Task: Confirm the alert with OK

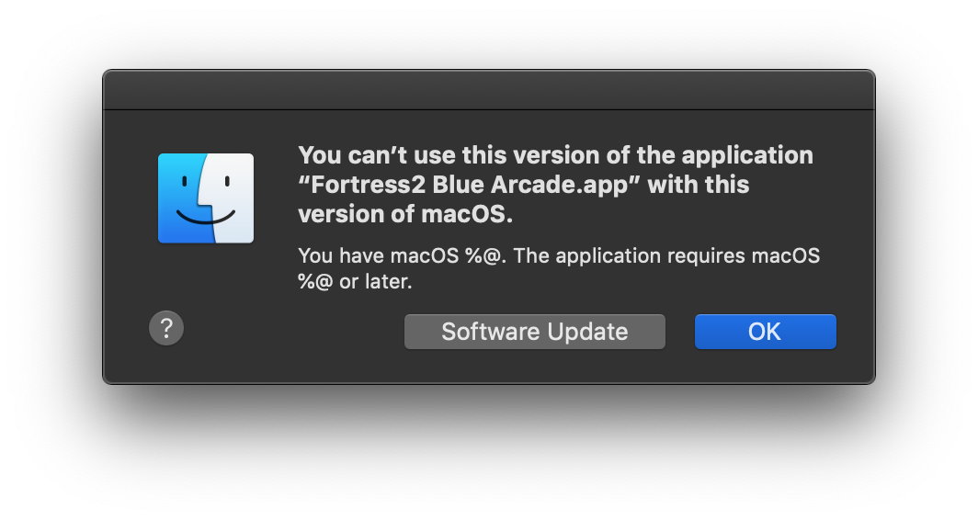Action: point(766,332)
